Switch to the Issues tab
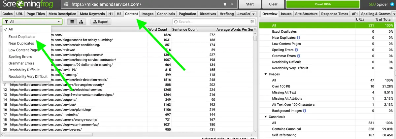 point(286,14)
